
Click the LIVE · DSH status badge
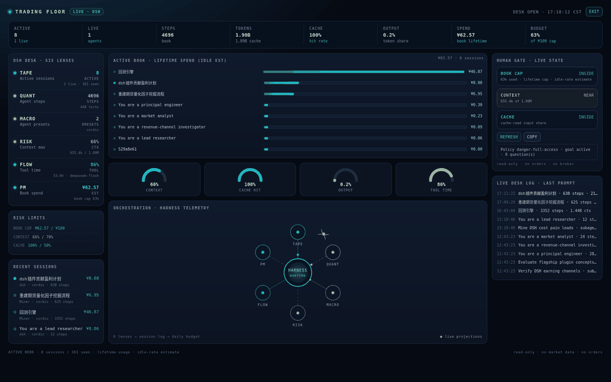tap(87, 12)
